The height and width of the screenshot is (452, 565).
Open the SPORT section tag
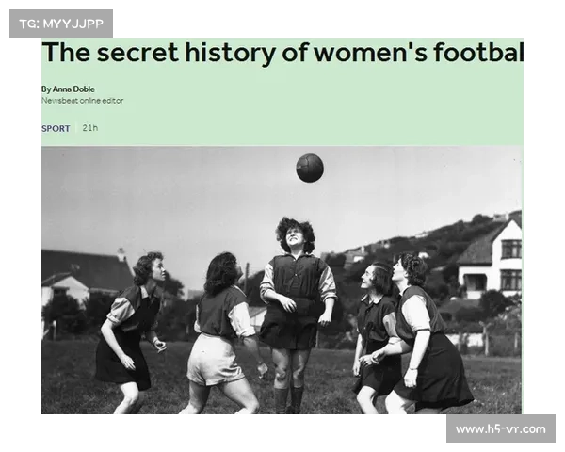tap(56, 128)
